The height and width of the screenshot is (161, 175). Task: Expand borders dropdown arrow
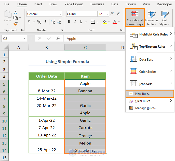tap(97, 22)
